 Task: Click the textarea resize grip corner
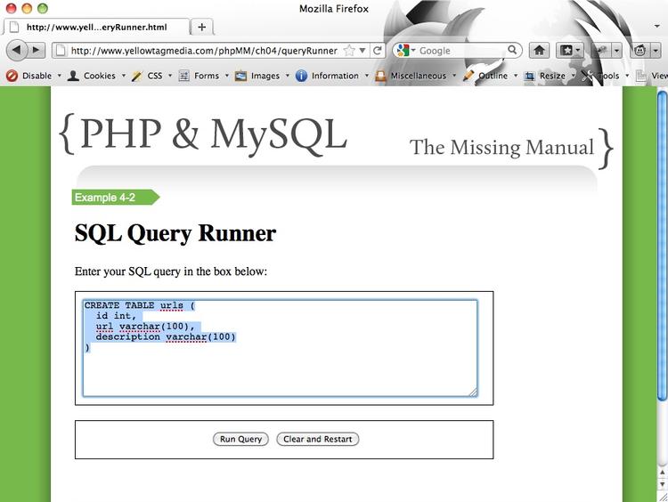pos(473,393)
